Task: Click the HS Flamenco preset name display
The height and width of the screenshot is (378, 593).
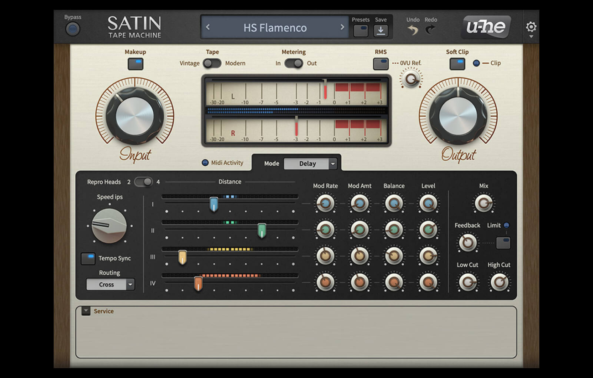Action: click(275, 27)
